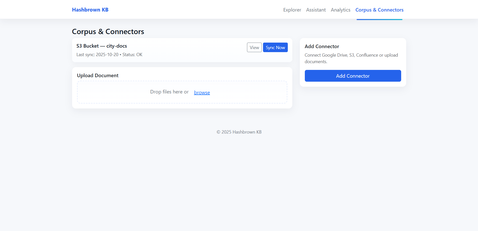
Task: Click the 'Status: OK' text
Action: pos(132,55)
